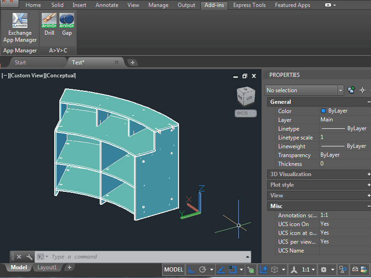The width and height of the screenshot is (371, 278).
Task: Open the Layout1 tab
Action: [47, 267]
